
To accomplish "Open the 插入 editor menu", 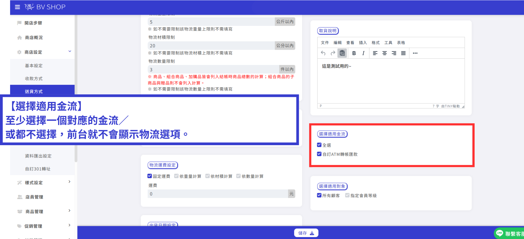I will coord(363,43).
